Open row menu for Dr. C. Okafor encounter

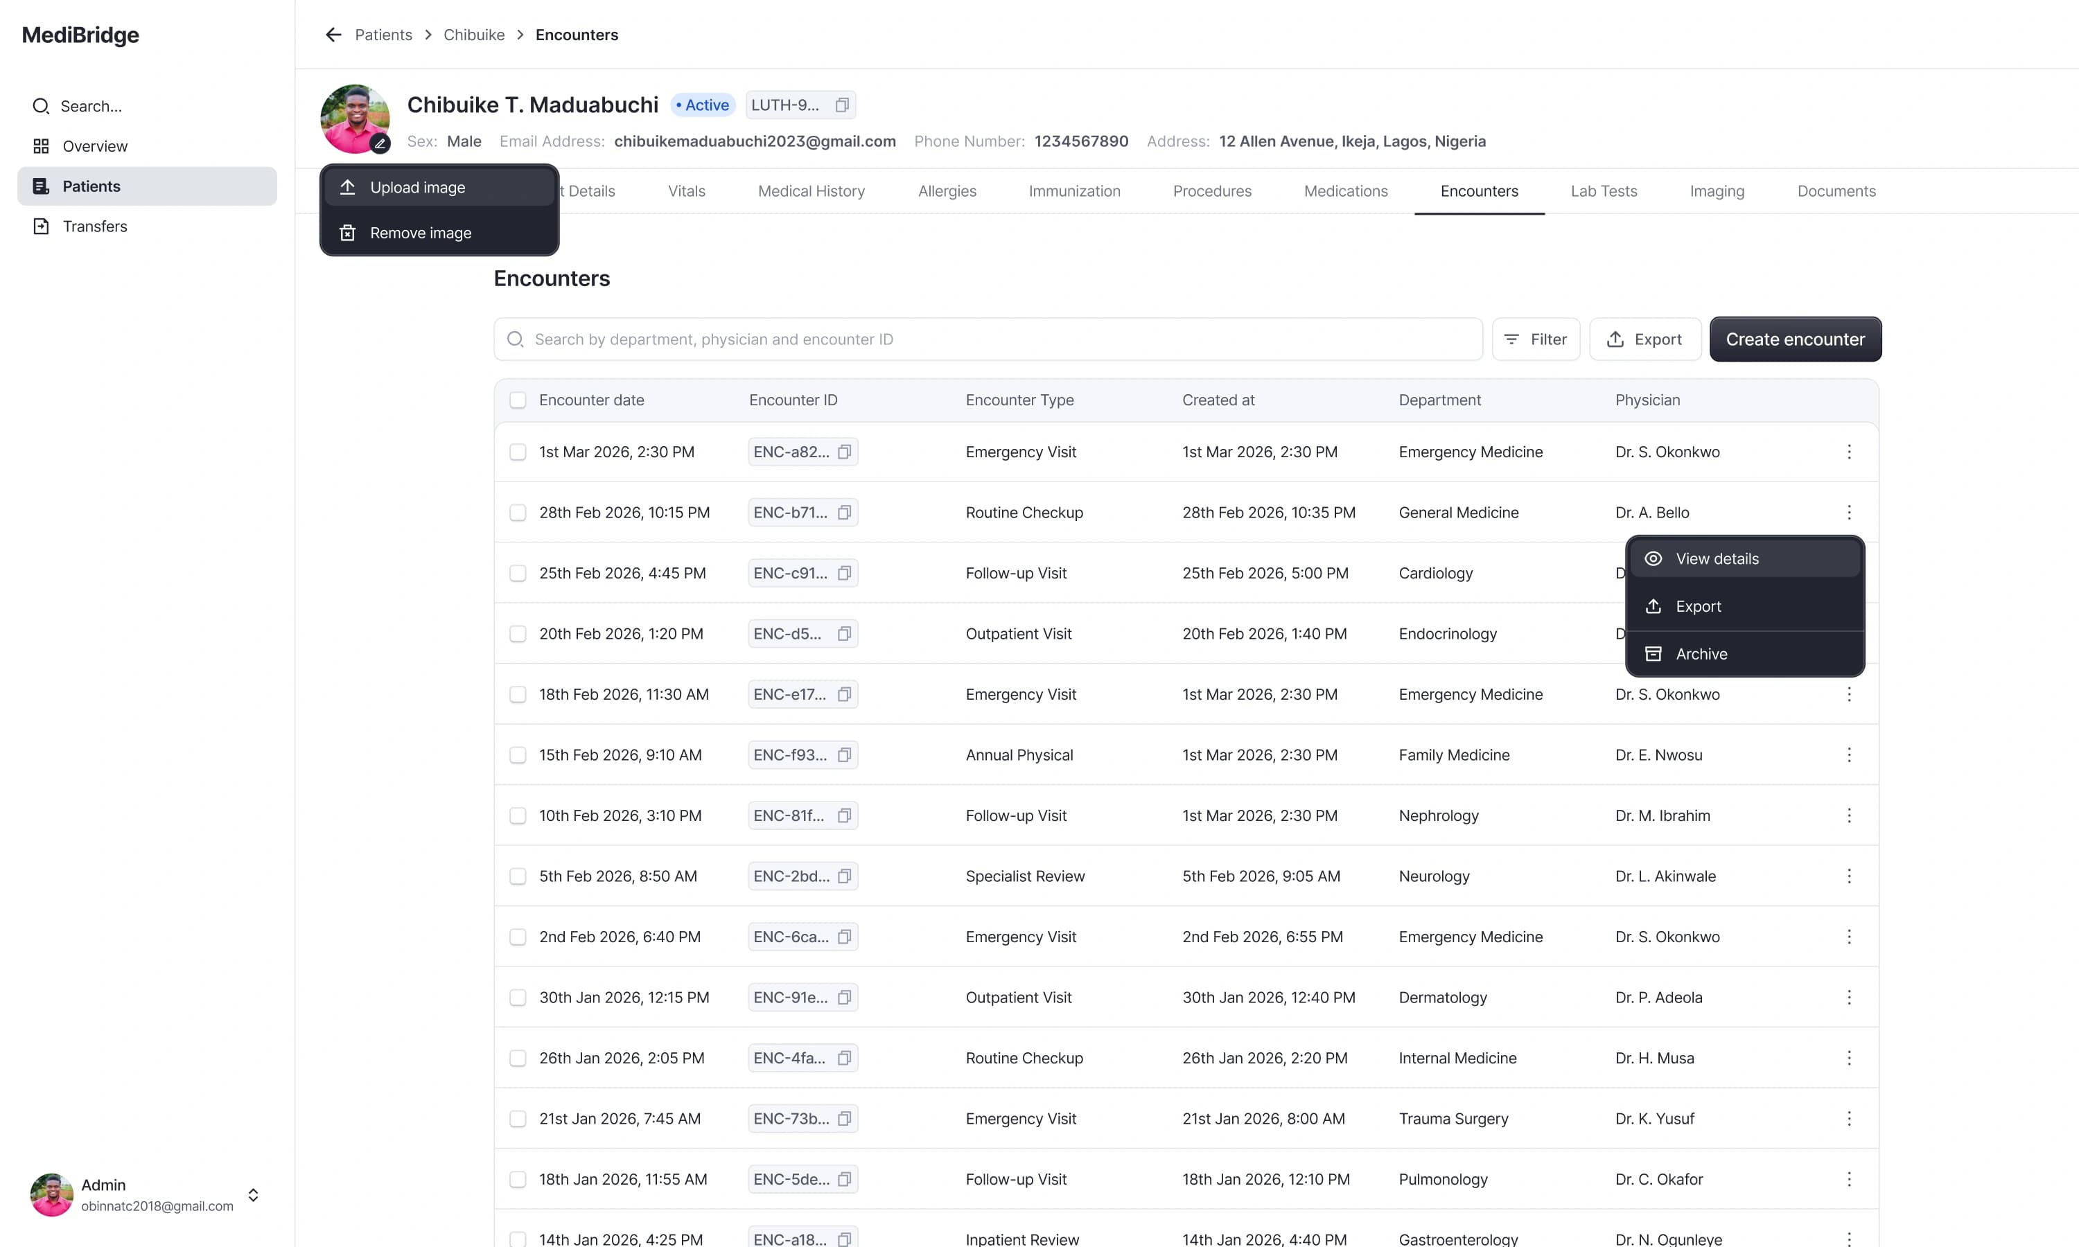[1849, 1179]
